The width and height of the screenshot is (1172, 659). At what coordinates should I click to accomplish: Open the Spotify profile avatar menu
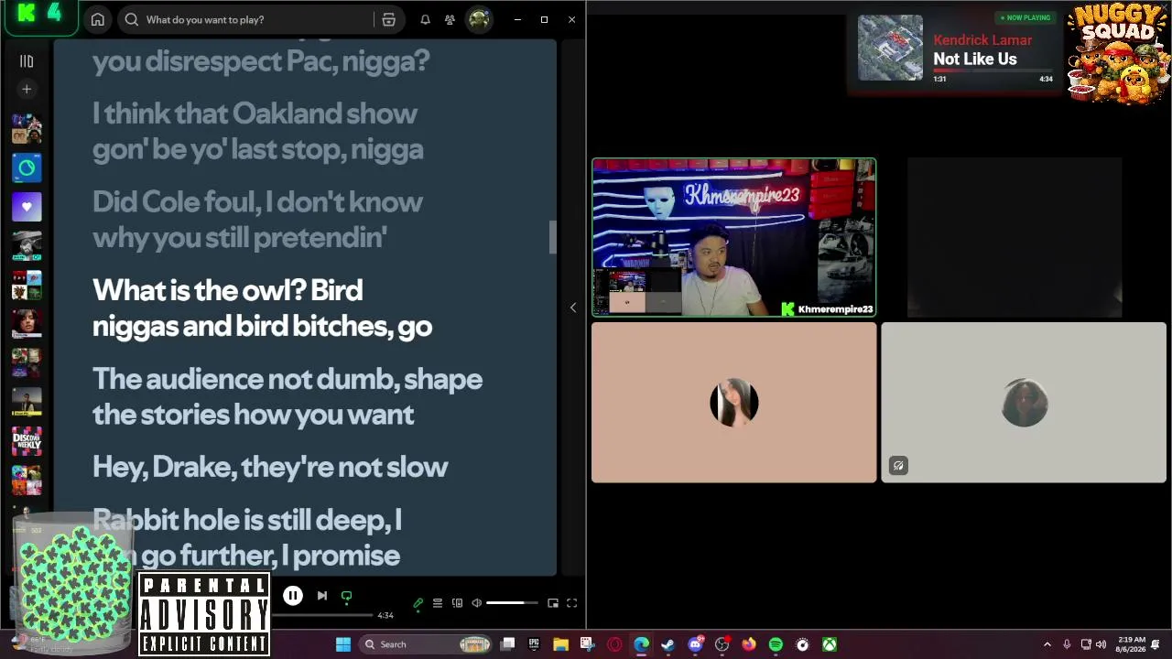pos(479,19)
